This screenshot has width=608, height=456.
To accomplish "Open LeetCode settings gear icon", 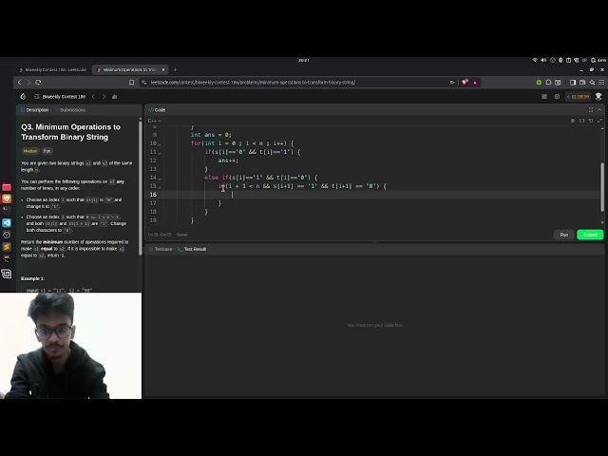I will coord(557,97).
